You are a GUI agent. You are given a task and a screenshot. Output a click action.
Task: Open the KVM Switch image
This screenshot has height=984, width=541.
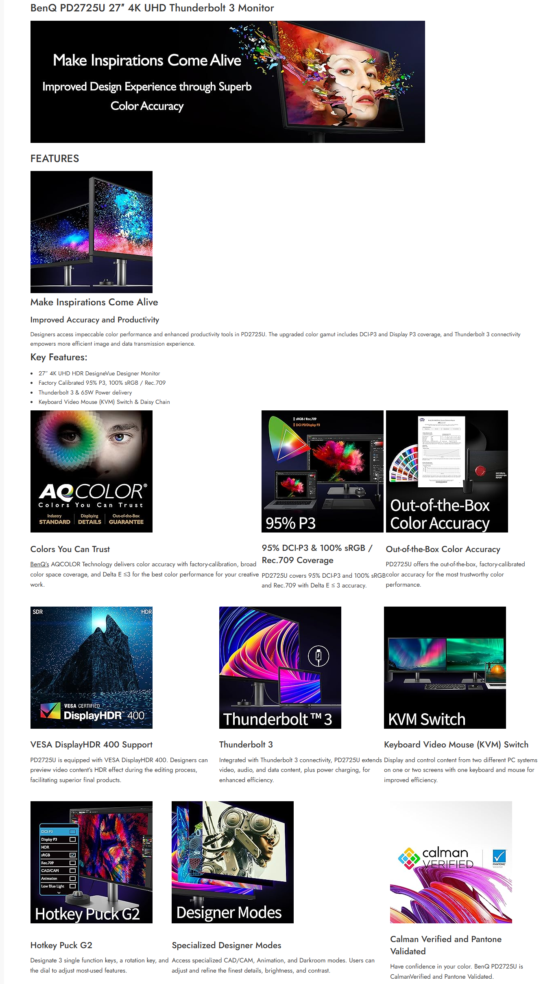point(445,668)
